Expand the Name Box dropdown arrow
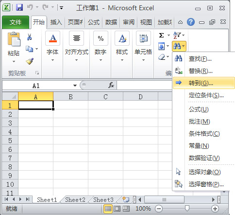Screen dimensions: 235x215 click(x=75, y=86)
